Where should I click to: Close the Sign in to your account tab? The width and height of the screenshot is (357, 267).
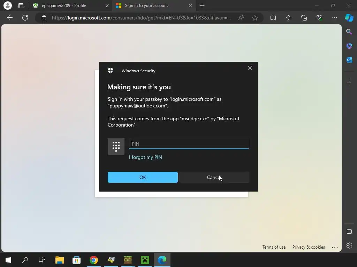point(190,6)
